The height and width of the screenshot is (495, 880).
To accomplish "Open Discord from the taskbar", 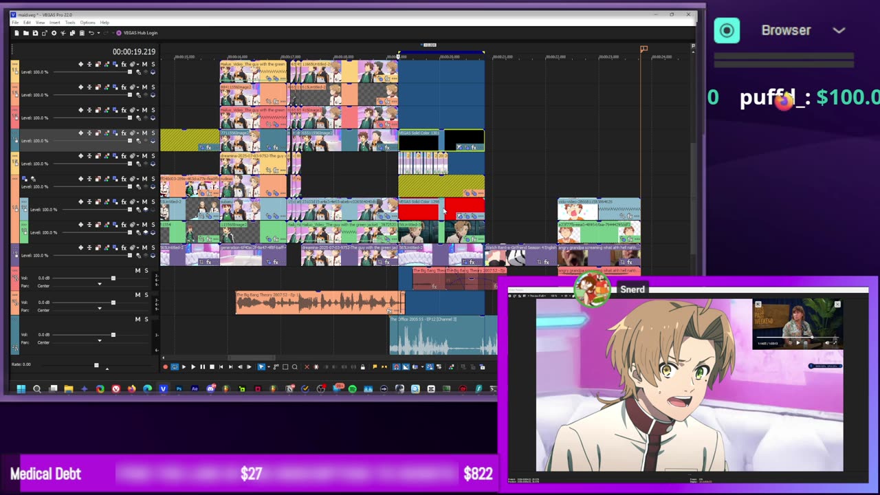I will coord(210,388).
